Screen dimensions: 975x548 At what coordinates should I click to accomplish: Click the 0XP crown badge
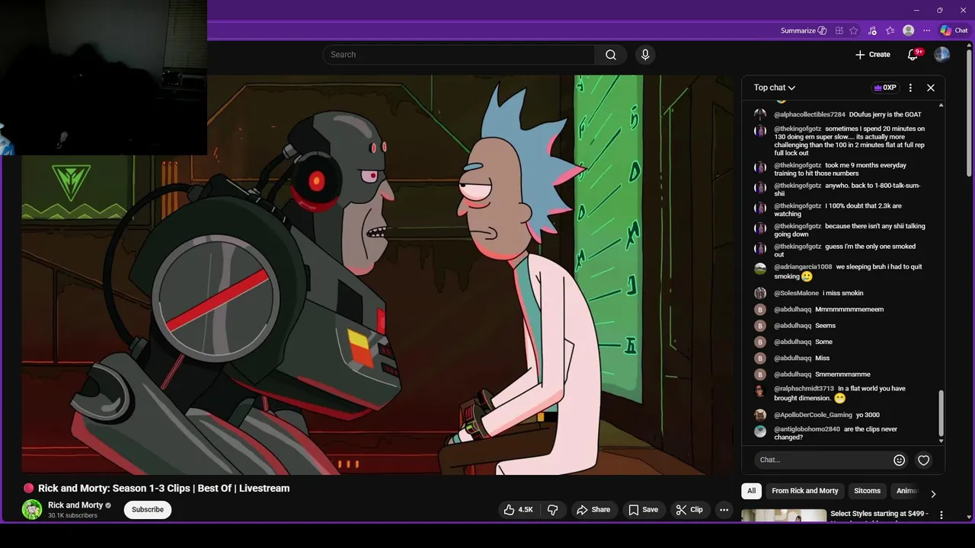tap(884, 88)
